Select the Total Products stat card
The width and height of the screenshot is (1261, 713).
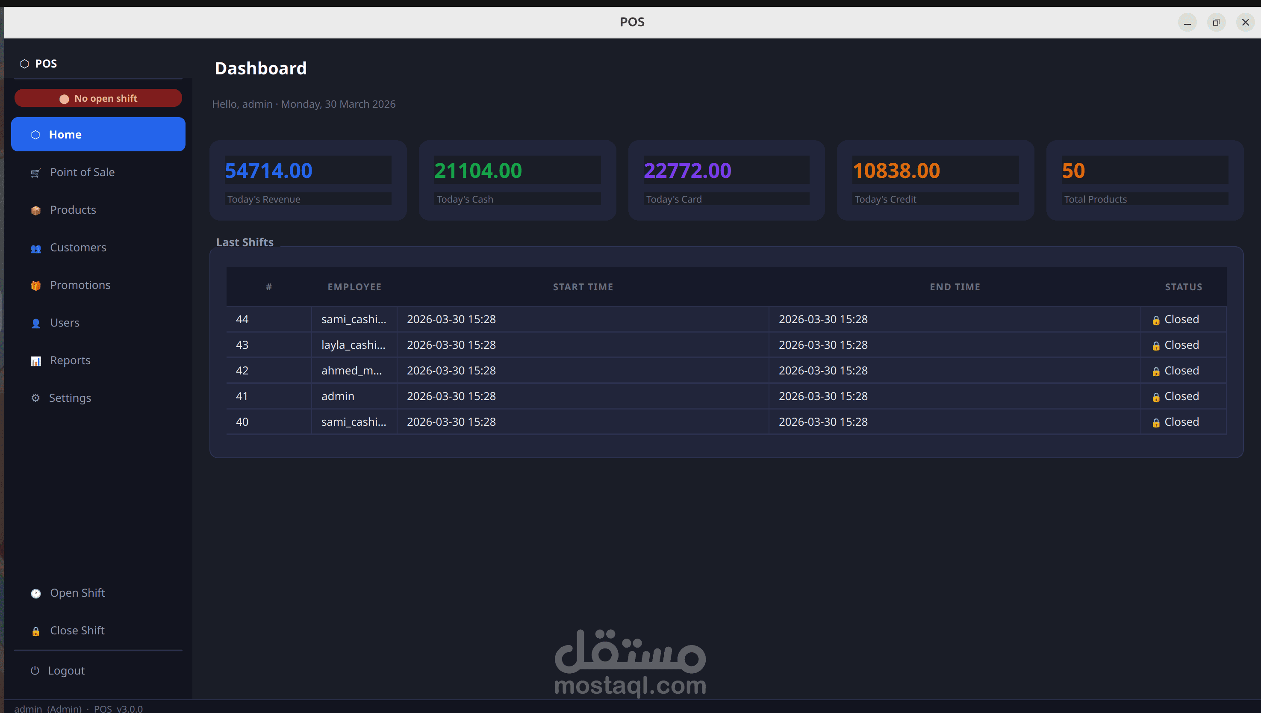click(1144, 180)
